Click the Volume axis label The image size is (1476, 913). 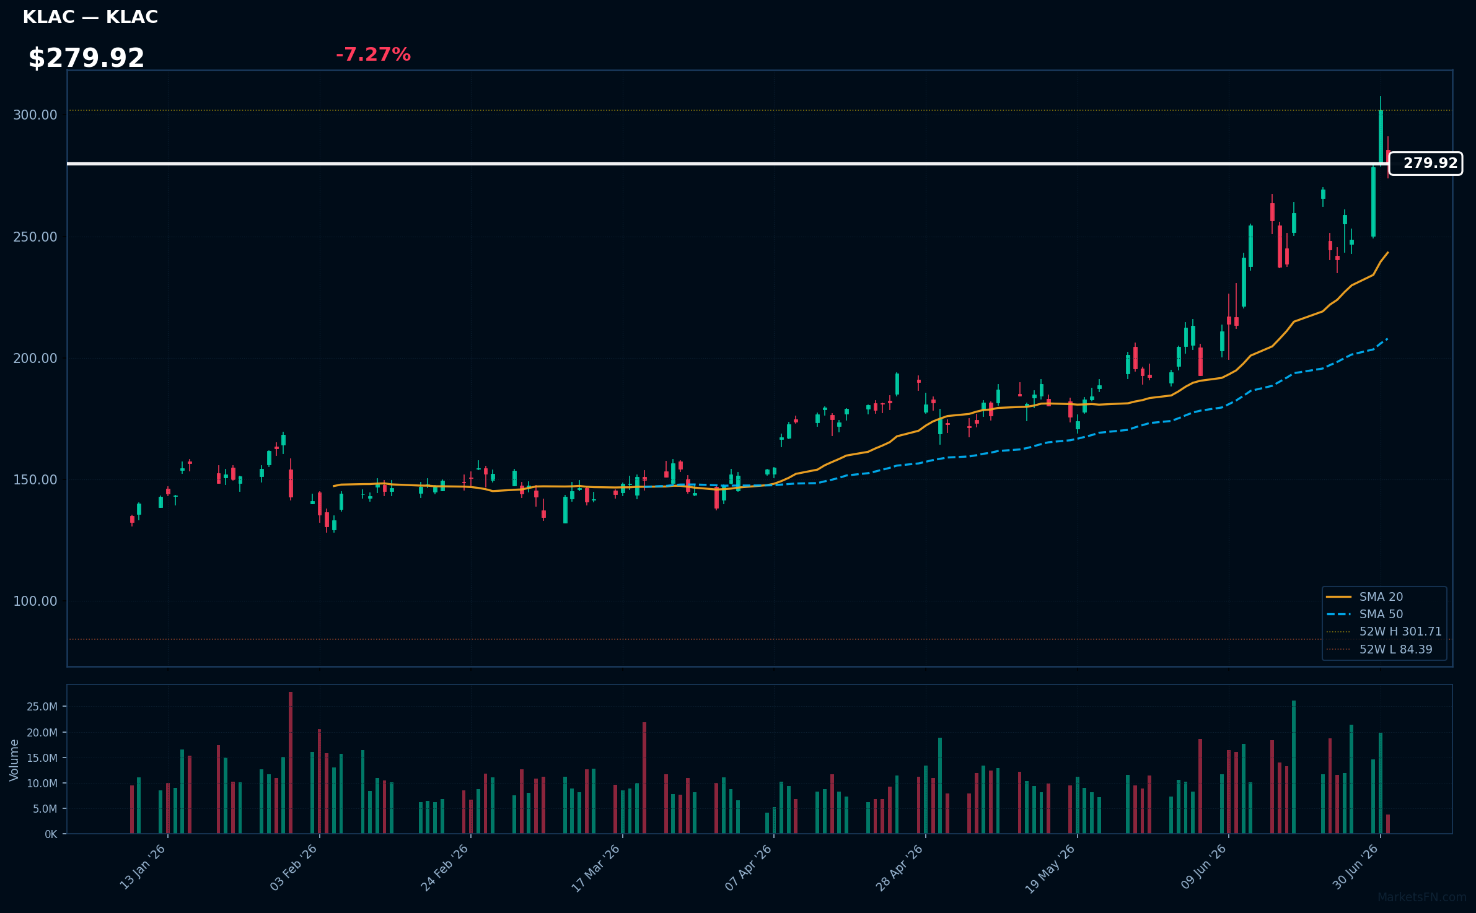(x=14, y=760)
